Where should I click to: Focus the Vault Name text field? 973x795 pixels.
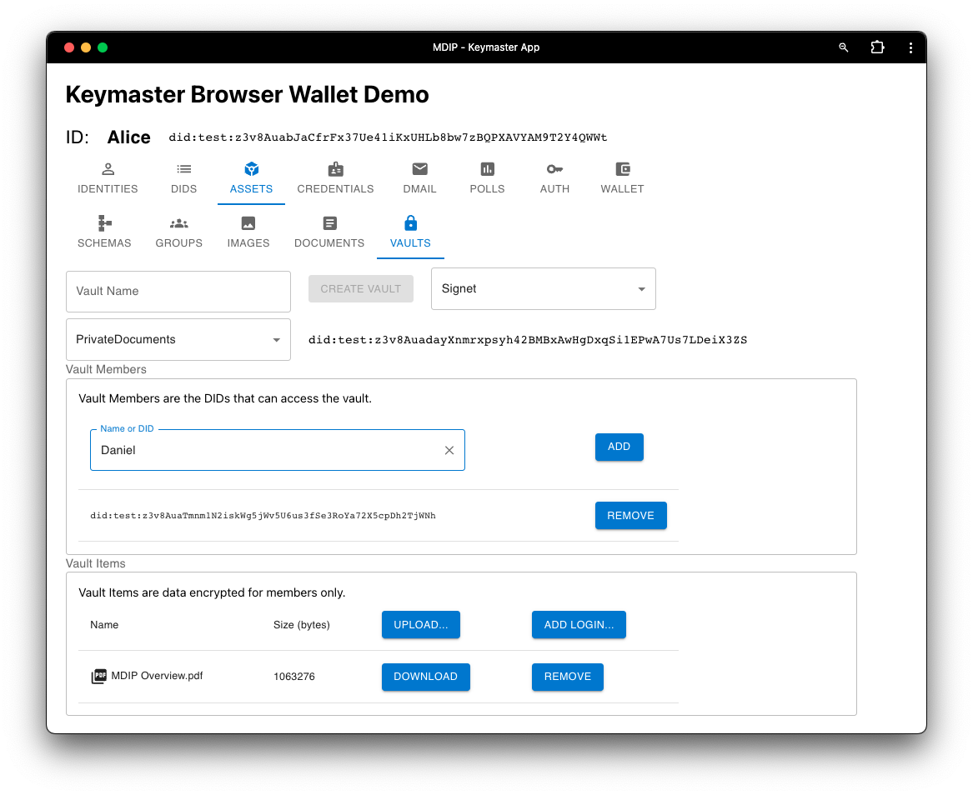(178, 292)
